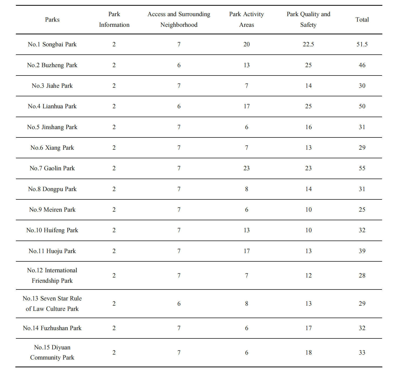Select the Park Information column header
Image resolution: width=399 pixels, height=378 pixels.
(x=114, y=20)
